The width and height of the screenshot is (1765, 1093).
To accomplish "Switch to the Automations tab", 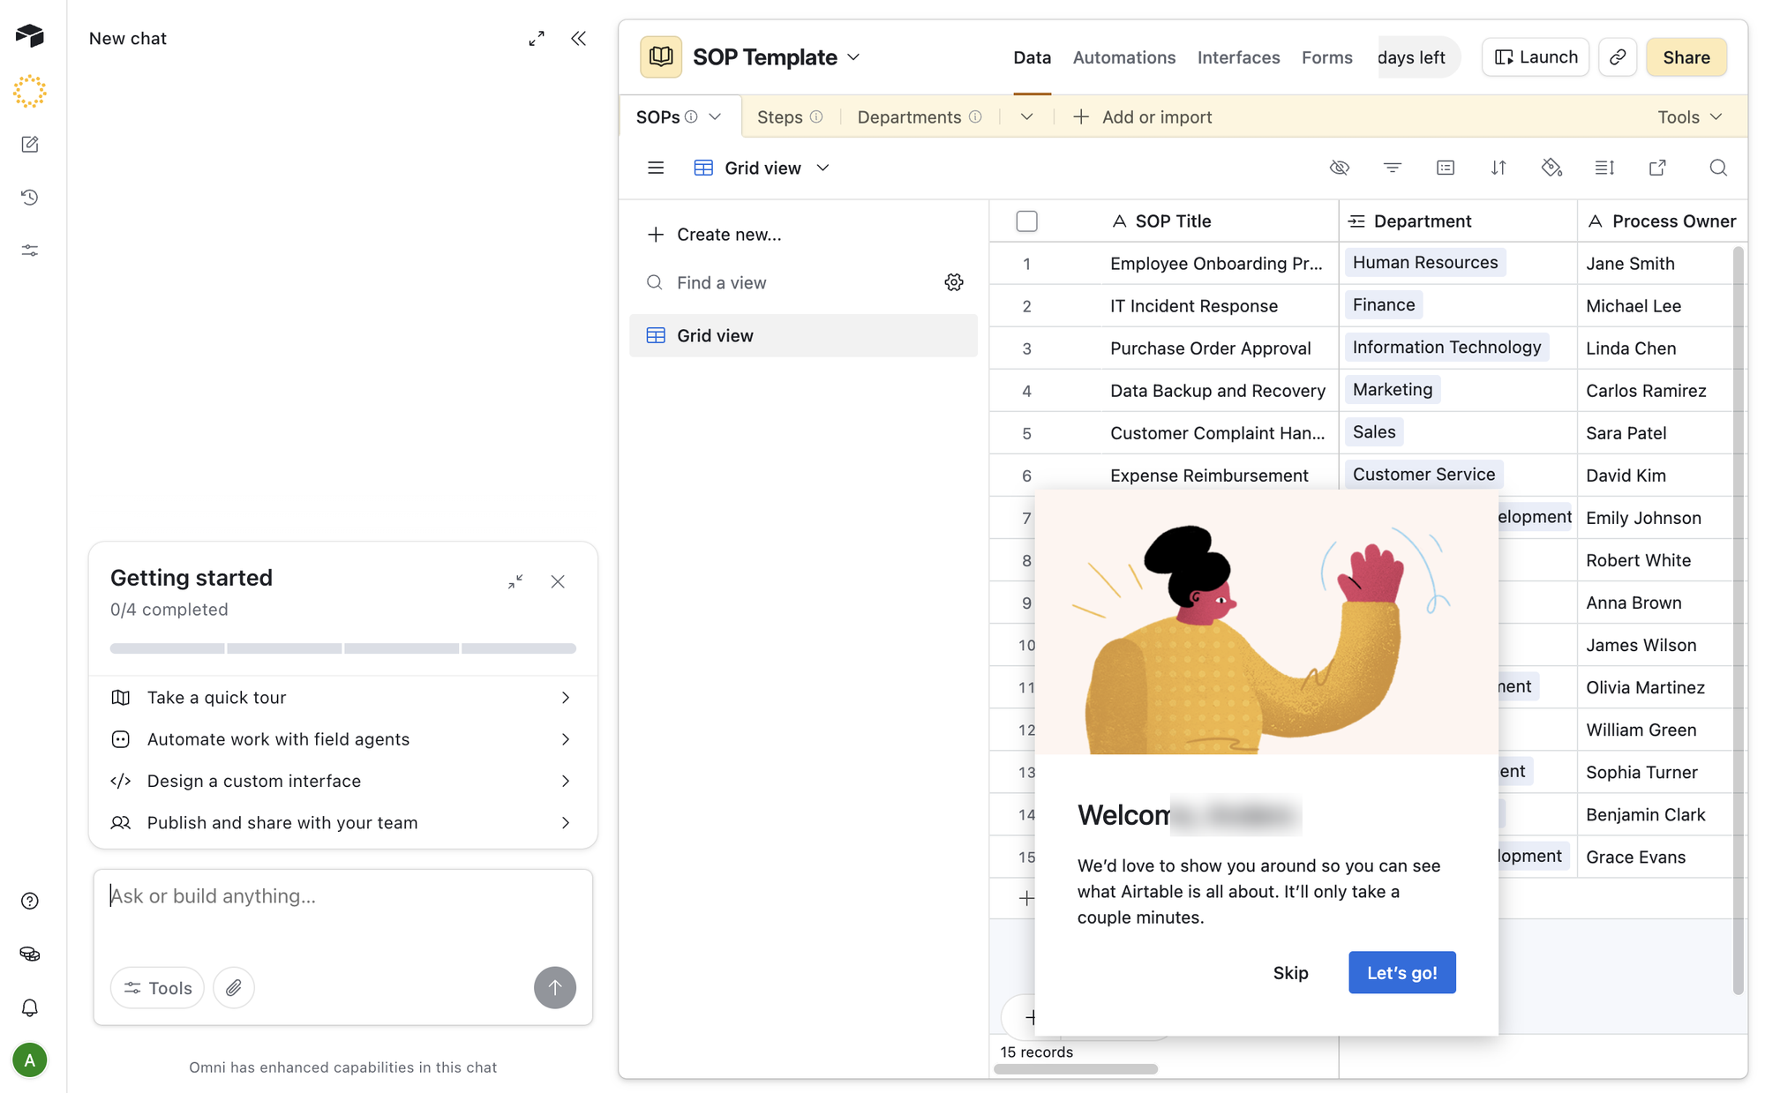I will coord(1123,57).
